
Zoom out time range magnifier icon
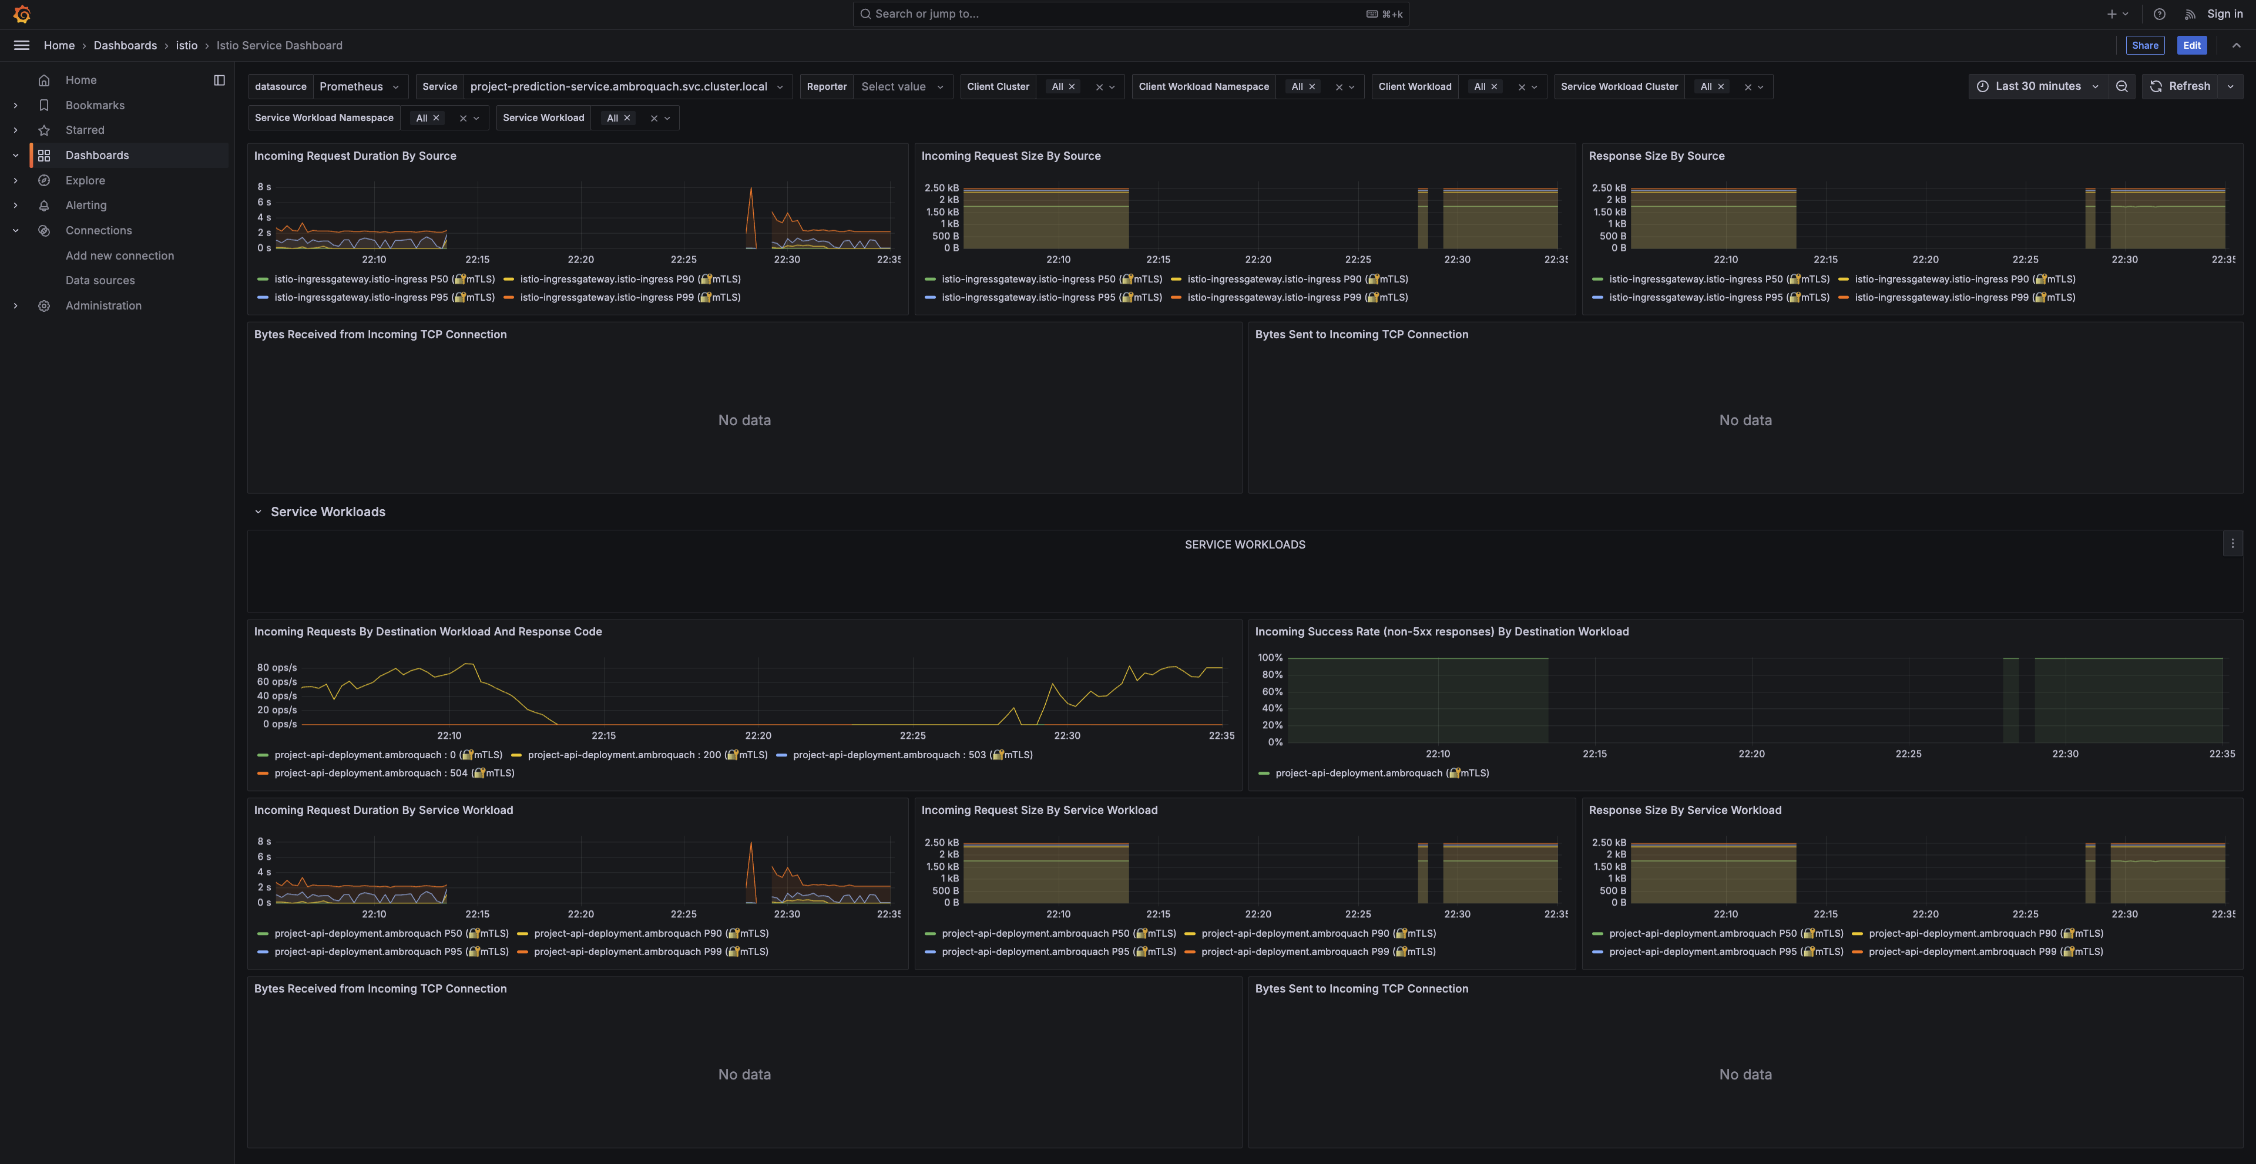pyautogui.click(x=2121, y=87)
